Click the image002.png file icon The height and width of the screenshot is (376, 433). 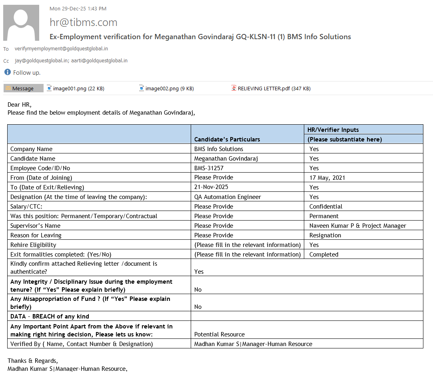[x=142, y=88]
